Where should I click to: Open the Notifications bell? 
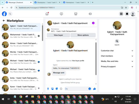pos(127,14)
